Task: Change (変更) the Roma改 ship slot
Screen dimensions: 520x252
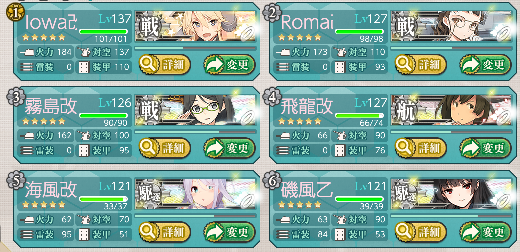Action: [x=485, y=65]
